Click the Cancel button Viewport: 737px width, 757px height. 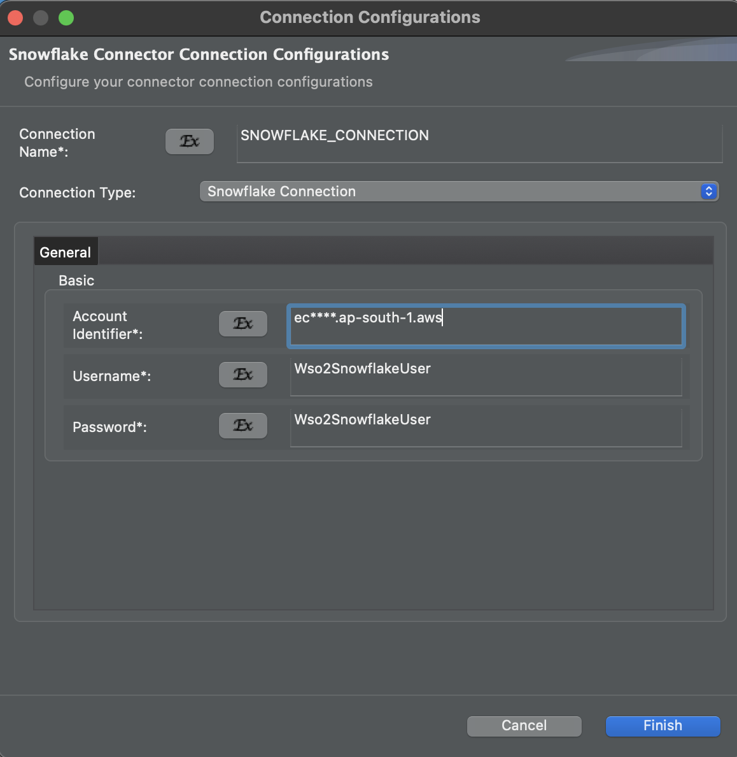tap(524, 726)
